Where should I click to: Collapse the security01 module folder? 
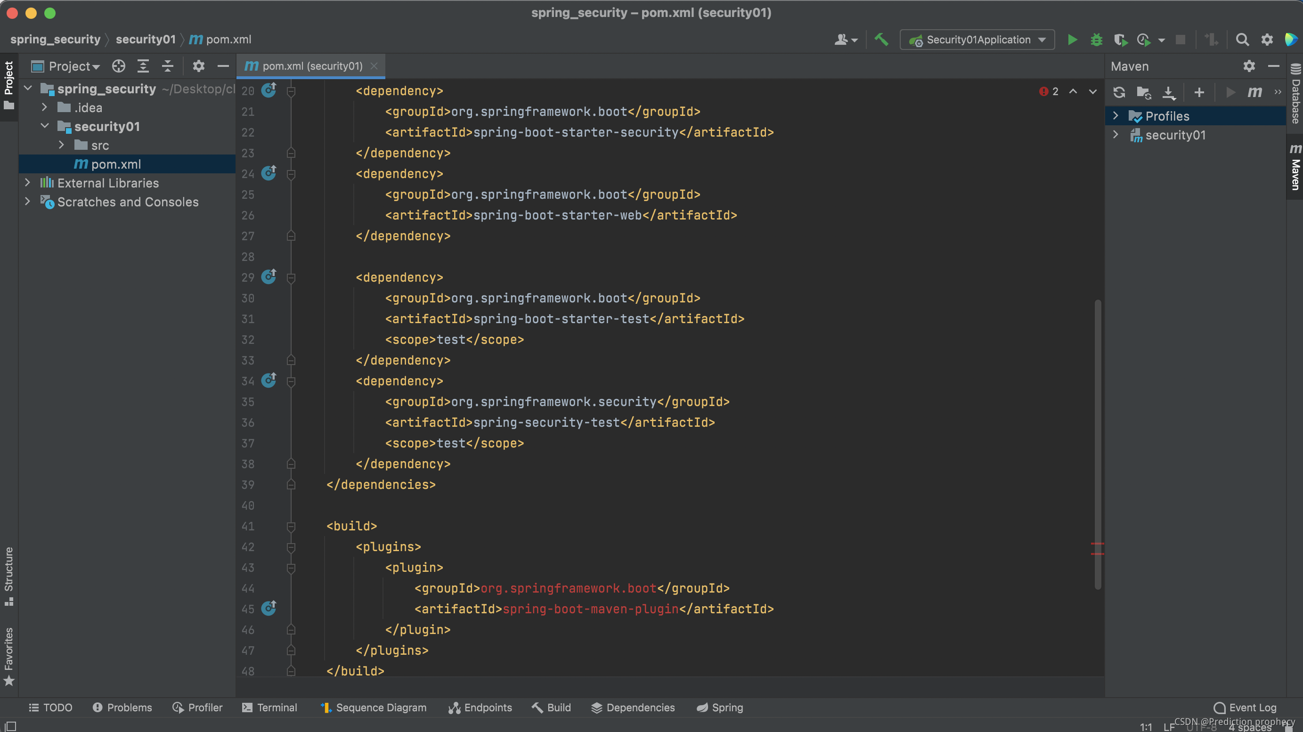click(x=45, y=126)
